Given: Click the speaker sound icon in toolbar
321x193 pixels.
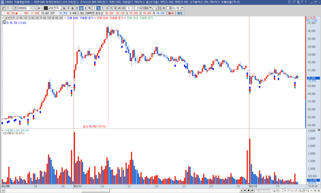Looking at the screenshot, I should [x=39, y=8].
